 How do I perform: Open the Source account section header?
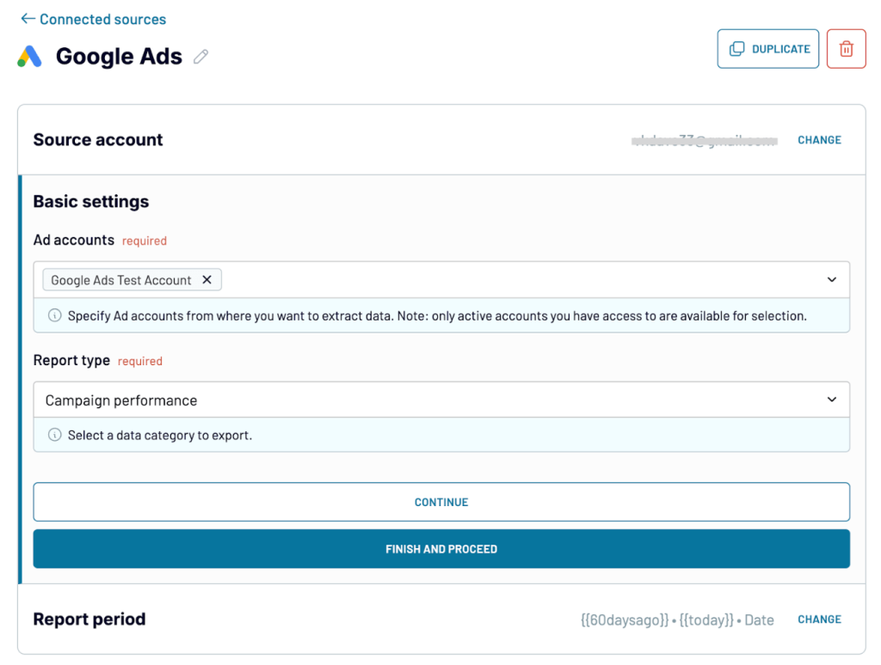441,140
